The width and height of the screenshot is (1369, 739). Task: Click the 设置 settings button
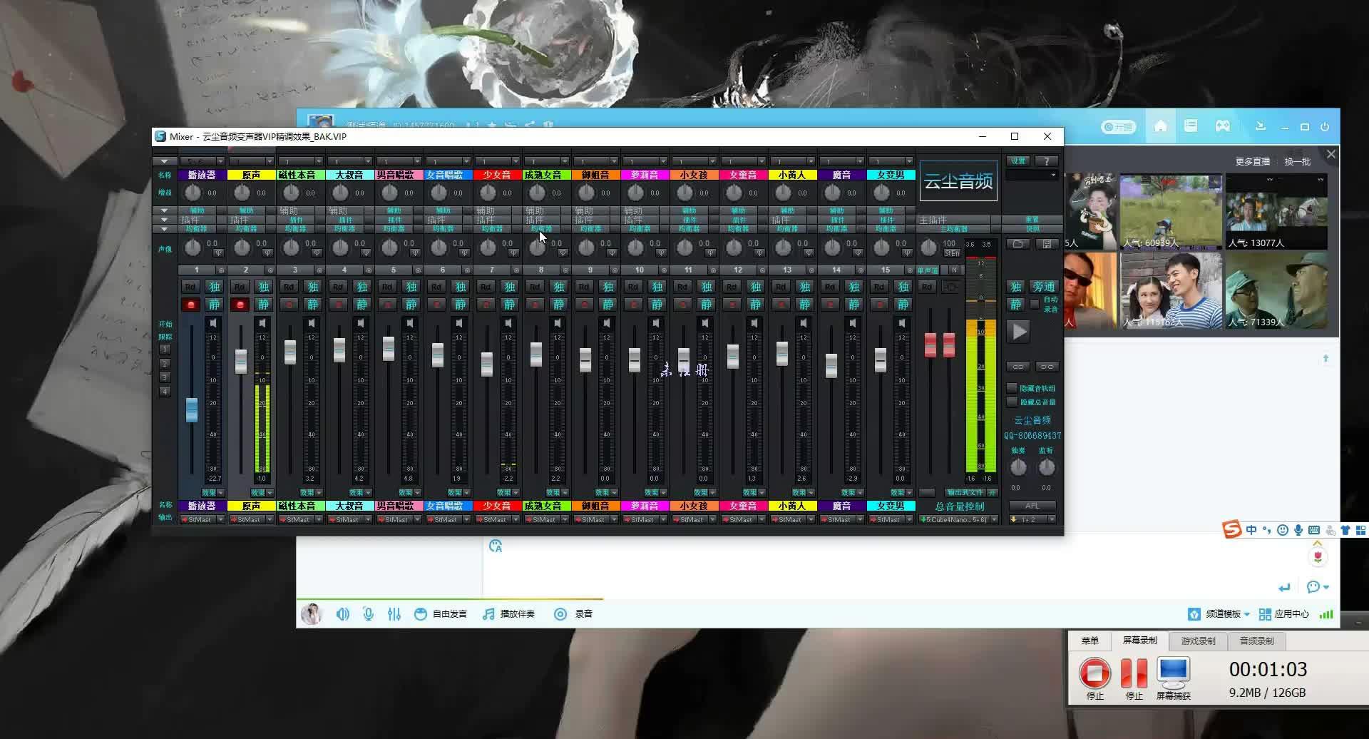[1018, 160]
